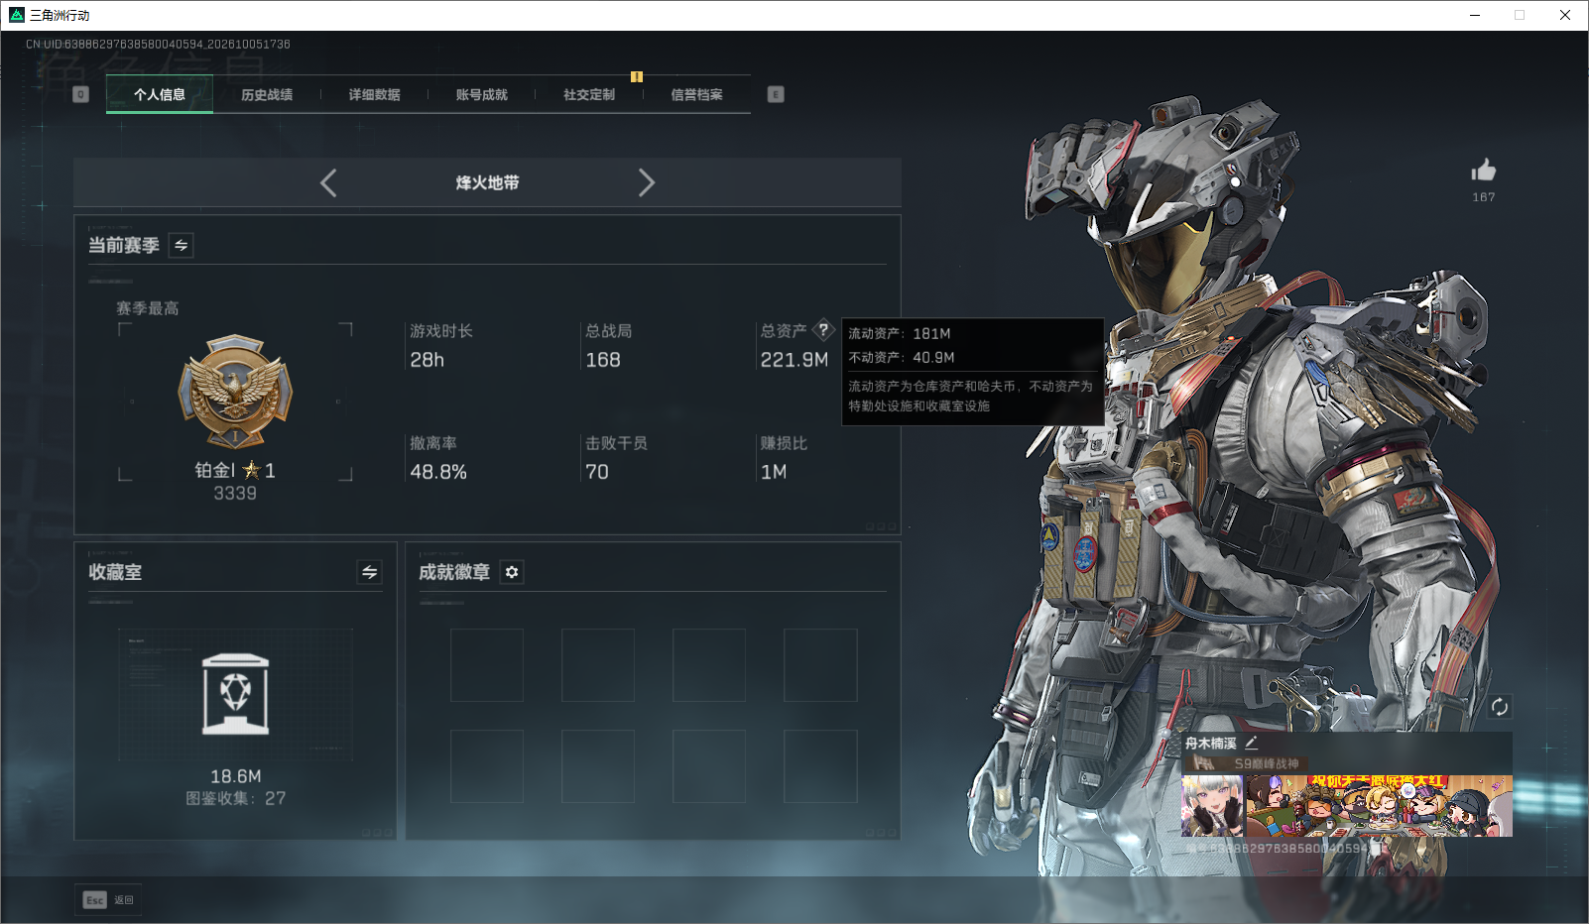Click the collection value 18.6M
This screenshot has height=924, width=1589.
[x=236, y=776]
